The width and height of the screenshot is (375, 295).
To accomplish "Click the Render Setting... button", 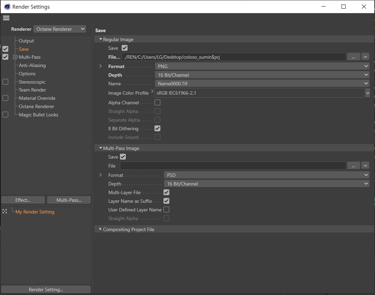I will pyautogui.click(x=46, y=289).
